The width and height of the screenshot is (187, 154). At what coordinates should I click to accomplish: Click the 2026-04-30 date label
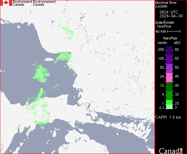click(x=171, y=16)
